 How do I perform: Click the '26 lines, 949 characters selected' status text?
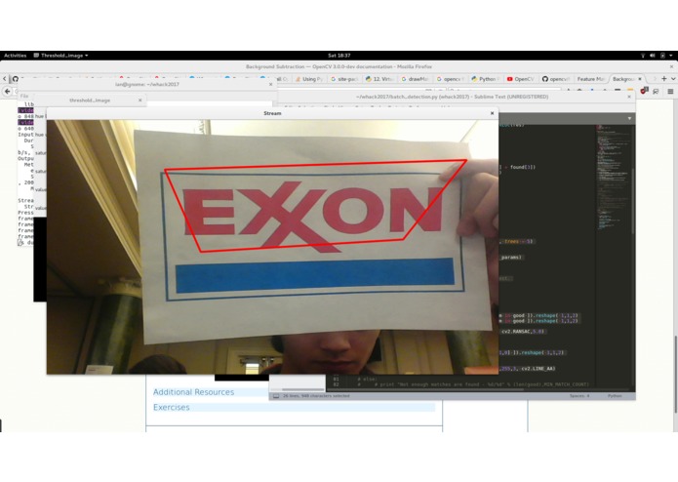tap(316, 396)
